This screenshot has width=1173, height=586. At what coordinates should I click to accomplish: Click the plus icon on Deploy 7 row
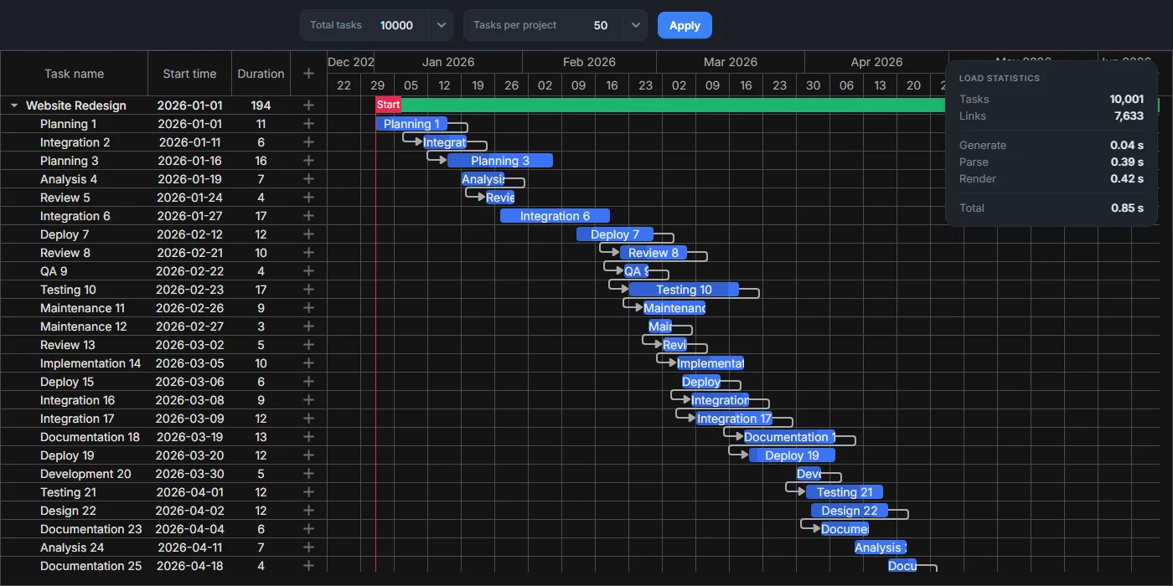click(308, 234)
